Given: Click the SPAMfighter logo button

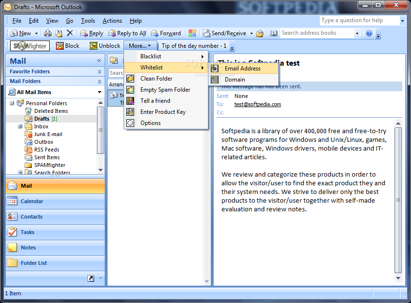Looking at the screenshot, I should tap(30, 46).
